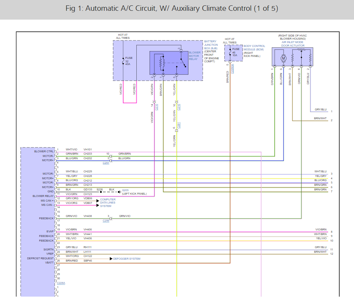
Task: Select the circuit code VH406
Action: (87, 229)
